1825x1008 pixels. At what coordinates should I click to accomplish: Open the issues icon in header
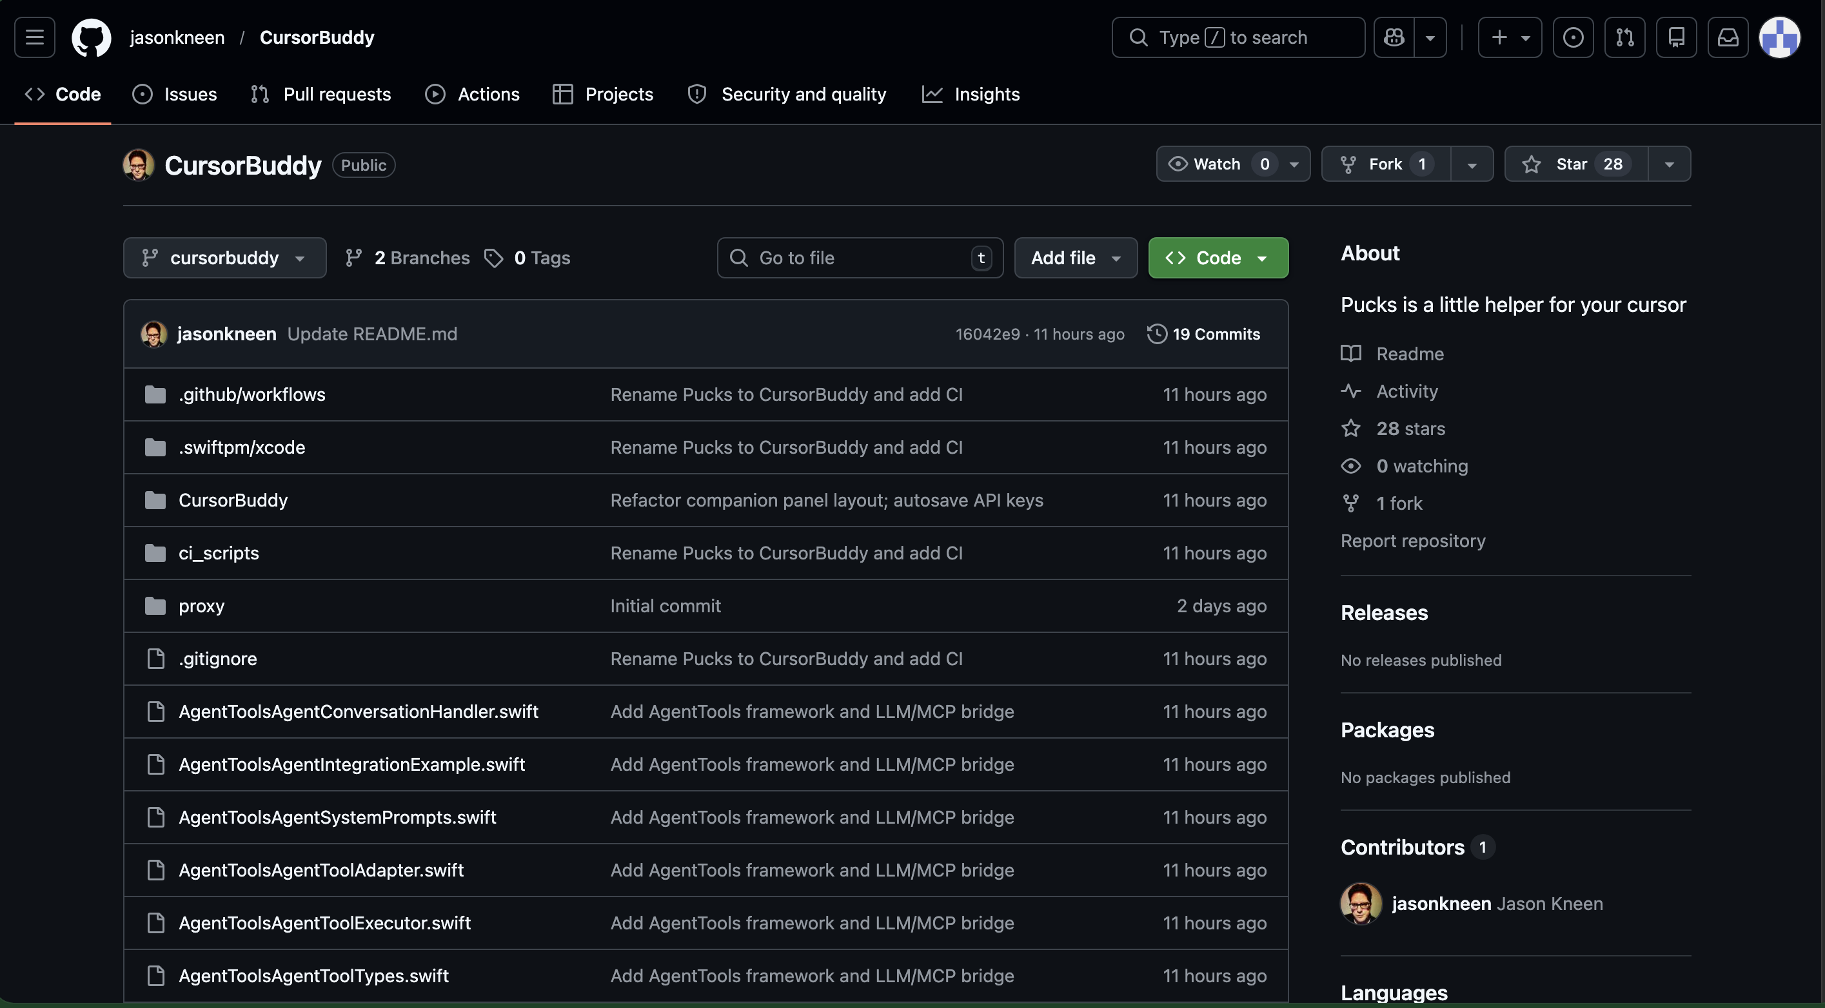tap(1573, 37)
